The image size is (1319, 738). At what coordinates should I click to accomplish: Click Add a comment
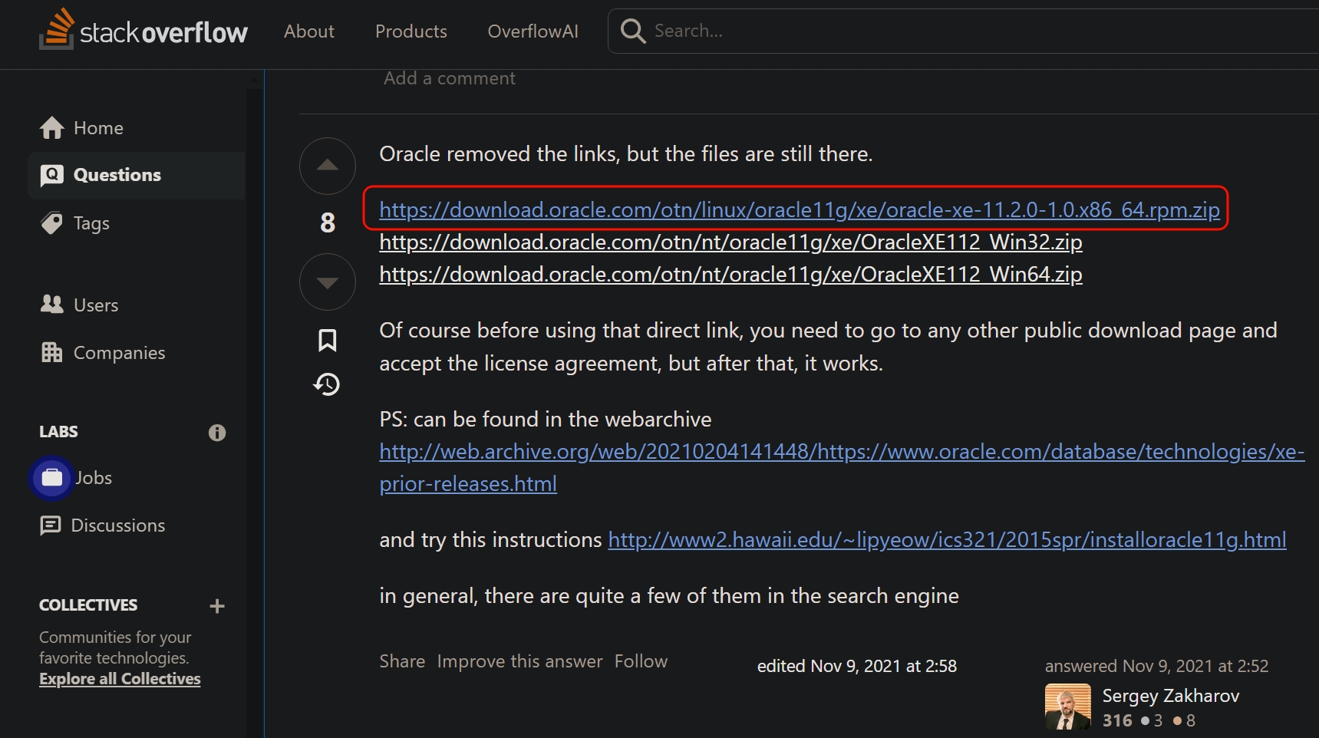click(450, 78)
